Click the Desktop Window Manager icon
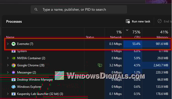 point(14,80)
